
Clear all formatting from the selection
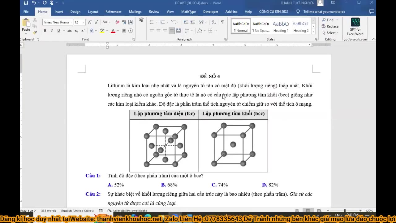click(117, 22)
